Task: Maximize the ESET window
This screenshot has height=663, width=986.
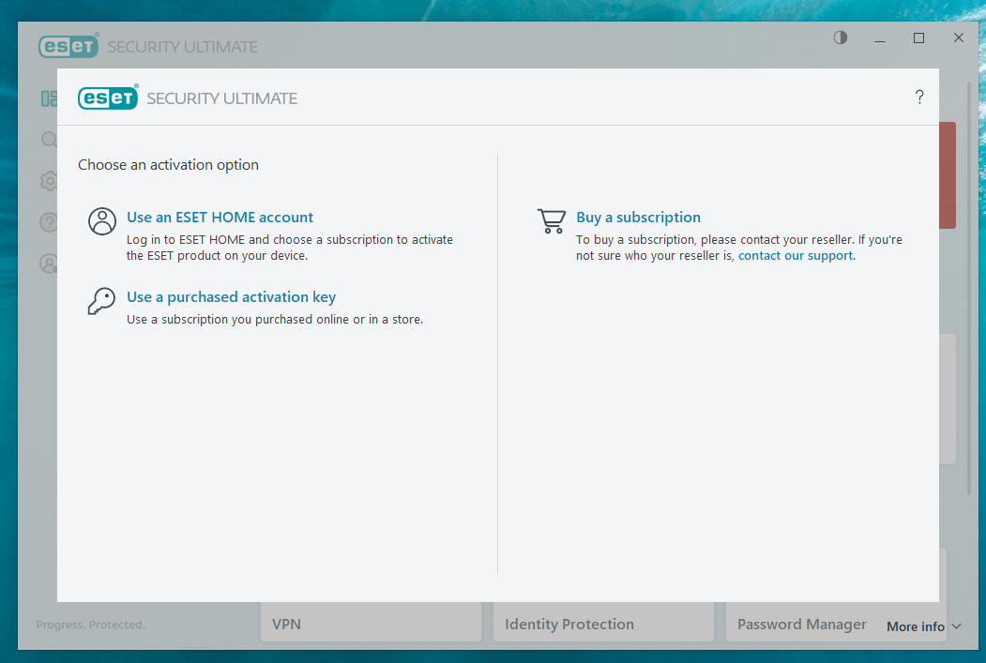Action: pyautogui.click(x=918, y=38)
